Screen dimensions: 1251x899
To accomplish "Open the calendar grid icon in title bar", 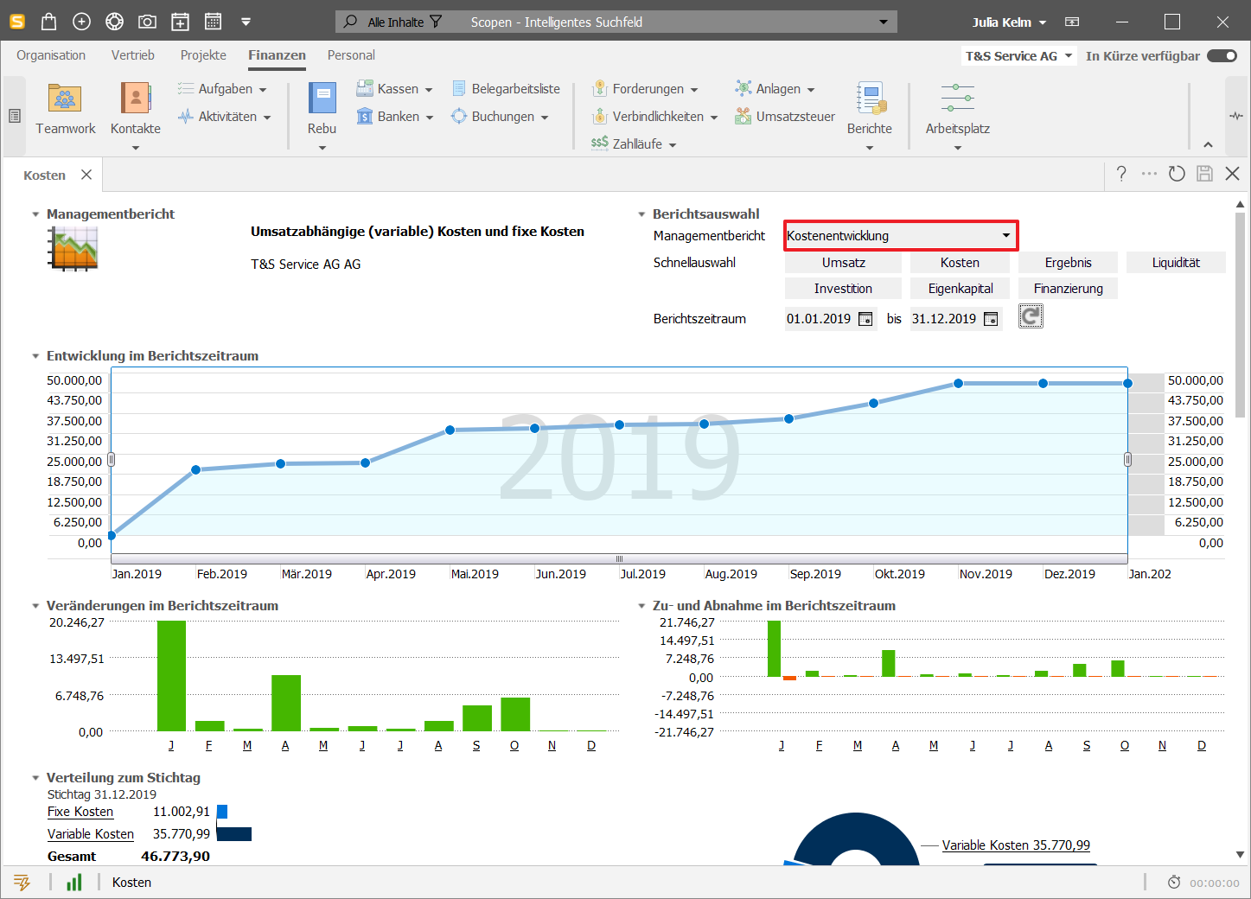I will tap(213, 22).
